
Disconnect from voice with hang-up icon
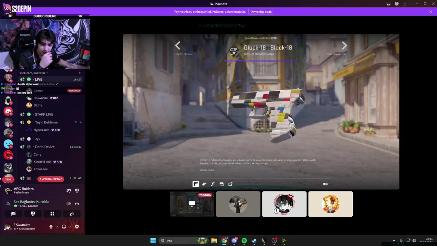pyautogui.click(x=77, y=204)
